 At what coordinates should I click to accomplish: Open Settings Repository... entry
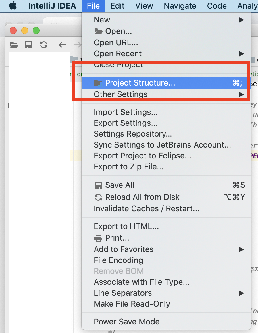166,134
